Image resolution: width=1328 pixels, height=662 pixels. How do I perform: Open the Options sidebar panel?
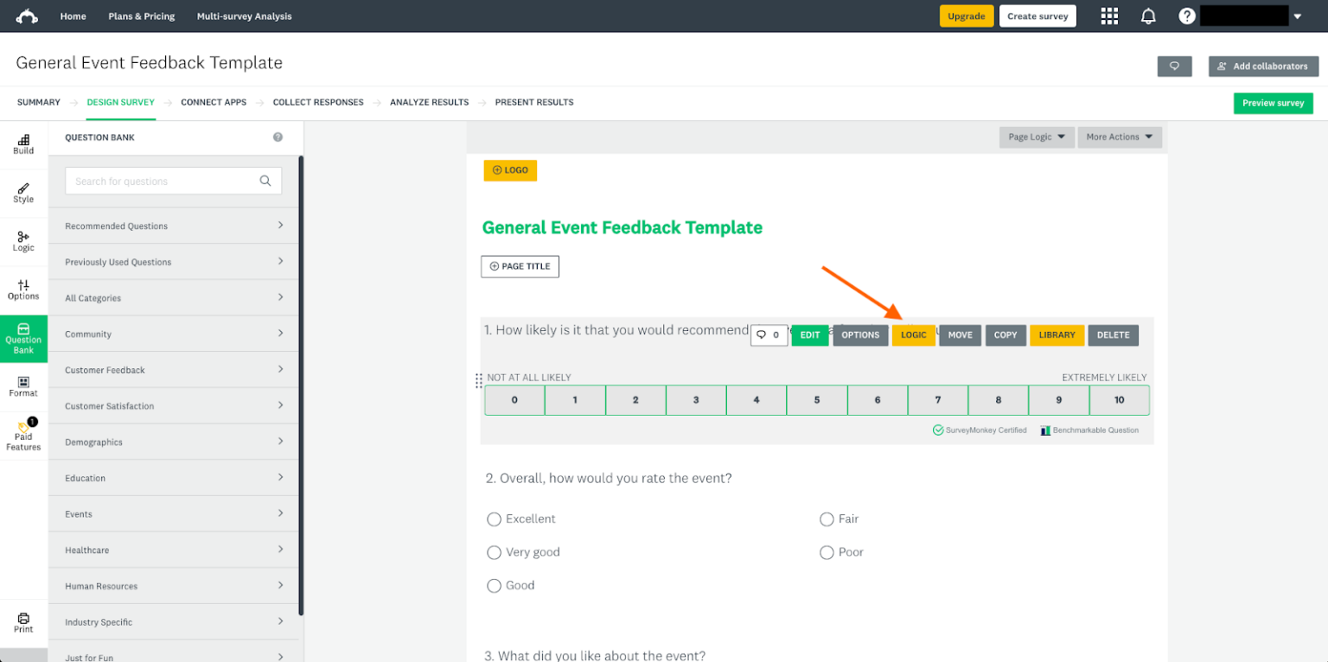tap(22, 289)
